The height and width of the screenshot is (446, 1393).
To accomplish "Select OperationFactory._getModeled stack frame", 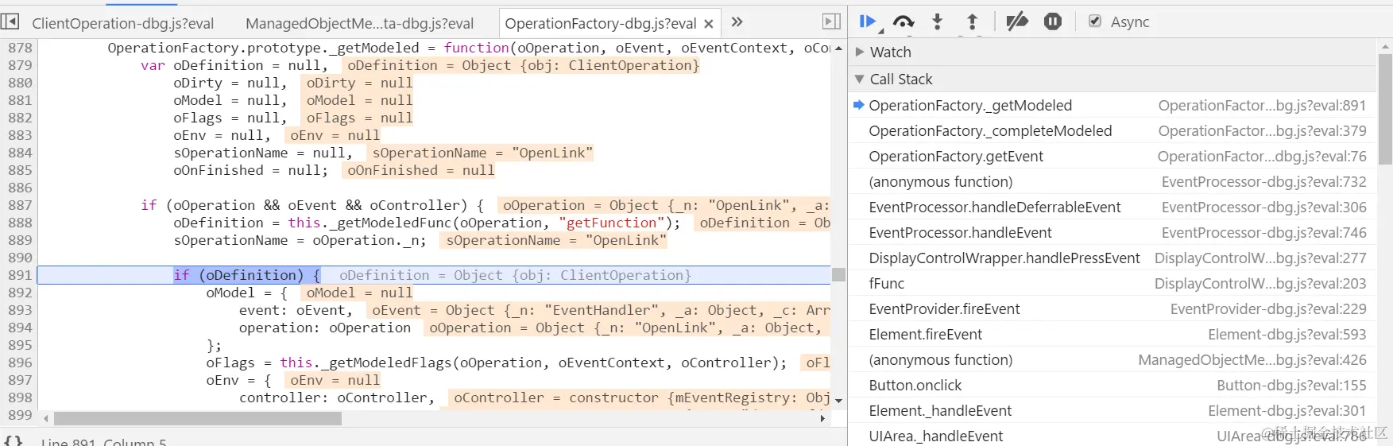I will pyautogui.click(x=1112, y=105).
